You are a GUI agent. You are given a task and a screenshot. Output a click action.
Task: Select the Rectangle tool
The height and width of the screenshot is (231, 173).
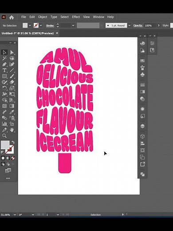4,76
